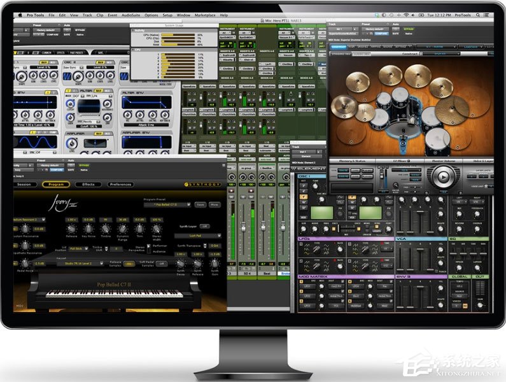Image resolution: width=506 pixels, height=382 pixels.
Task: Click the Spotlight search icon in menu bar
Action: click(x=478, y=15)
